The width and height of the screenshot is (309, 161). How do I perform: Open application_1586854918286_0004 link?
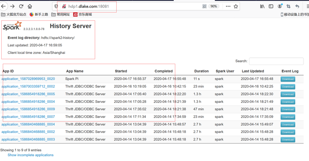click(x=28, y=102)
